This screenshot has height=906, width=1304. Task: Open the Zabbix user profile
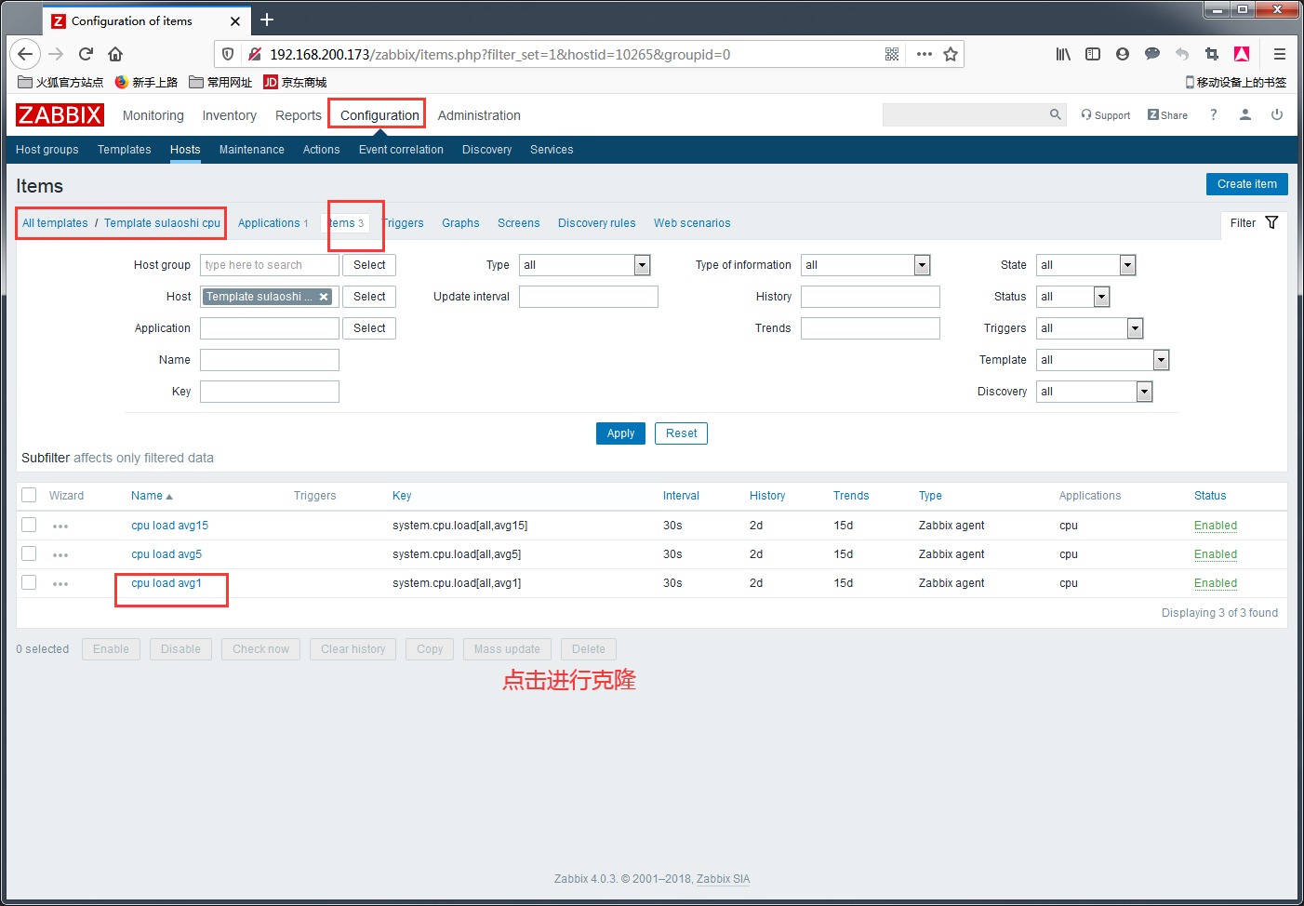pyautogui.click(x=1245, y=114)
